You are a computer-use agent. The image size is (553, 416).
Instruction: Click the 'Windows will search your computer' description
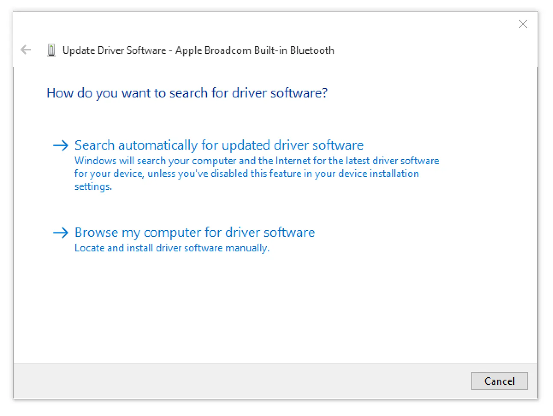pyautogui.click(x=257, y=161)
